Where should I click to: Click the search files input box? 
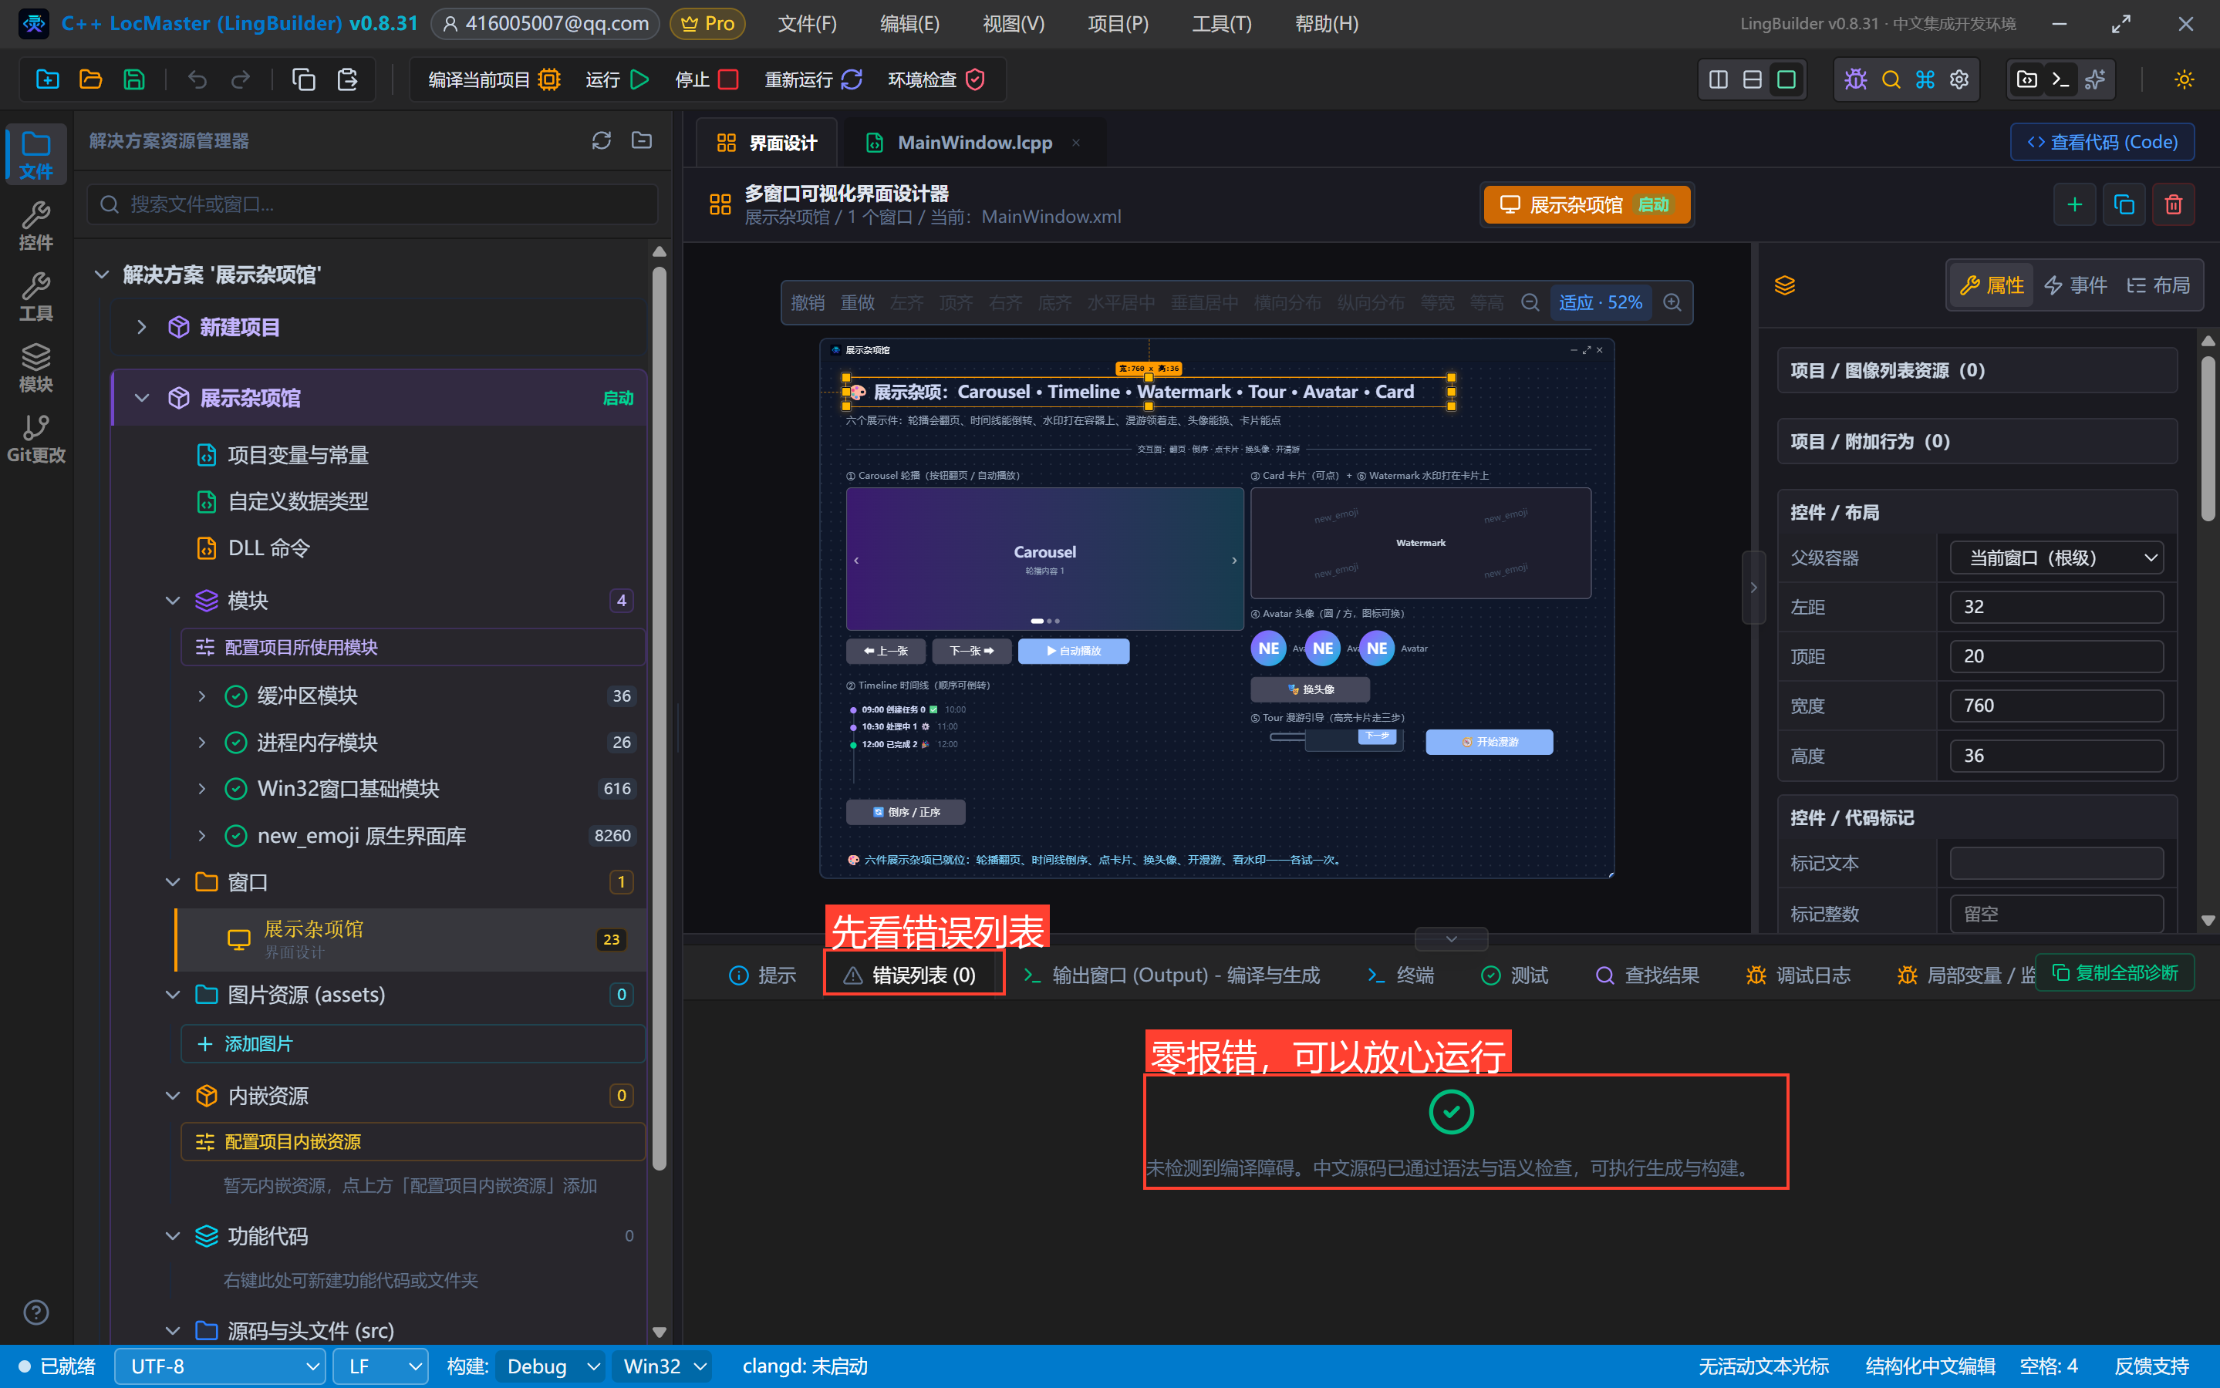click(373, 204)
